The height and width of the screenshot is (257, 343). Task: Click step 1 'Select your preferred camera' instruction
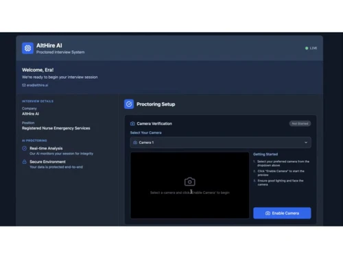283,163
